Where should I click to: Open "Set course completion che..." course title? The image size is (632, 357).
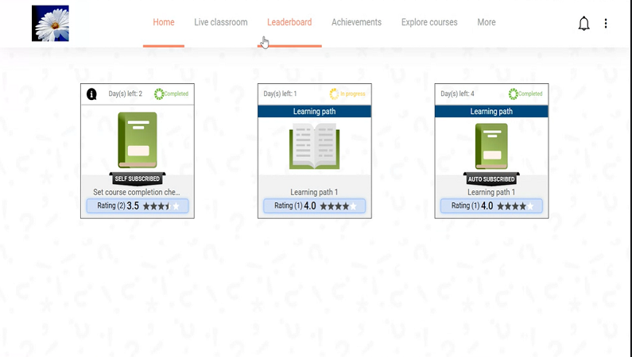137,192
